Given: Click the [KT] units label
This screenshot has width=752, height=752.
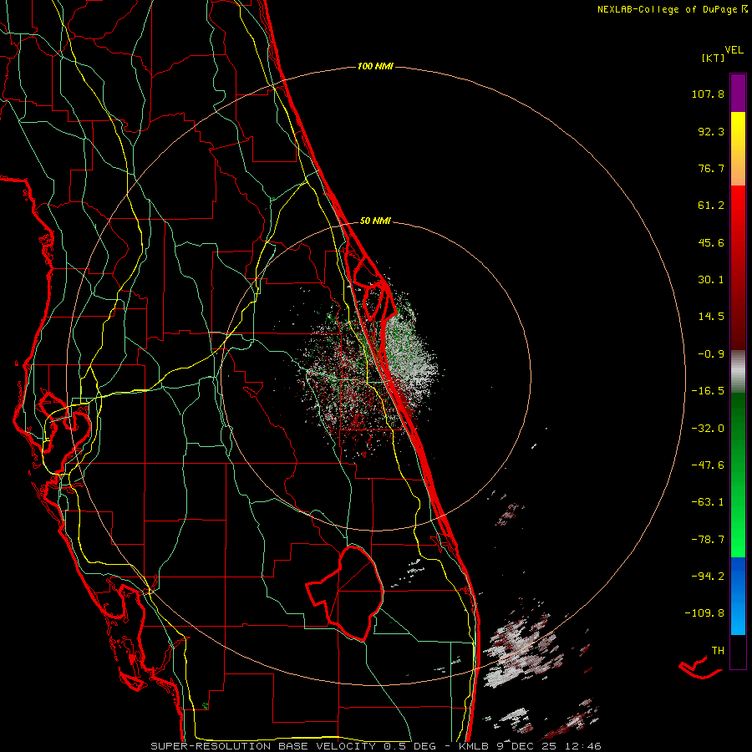Looking at the screenshot, I should [713, 58].
